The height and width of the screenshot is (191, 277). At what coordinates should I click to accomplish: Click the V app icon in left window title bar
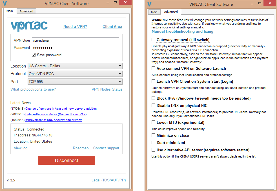[x=5, y=3]
